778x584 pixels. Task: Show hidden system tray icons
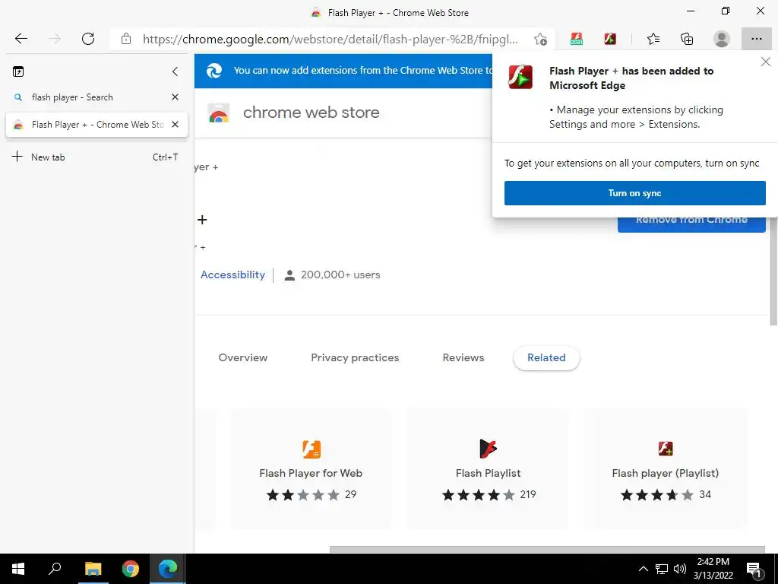643,569
